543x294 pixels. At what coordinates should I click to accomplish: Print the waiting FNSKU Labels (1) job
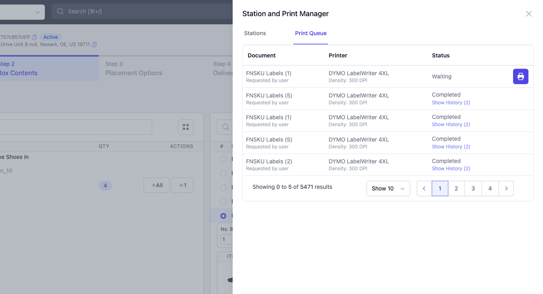pyautogui.click(x=520, y=76)
